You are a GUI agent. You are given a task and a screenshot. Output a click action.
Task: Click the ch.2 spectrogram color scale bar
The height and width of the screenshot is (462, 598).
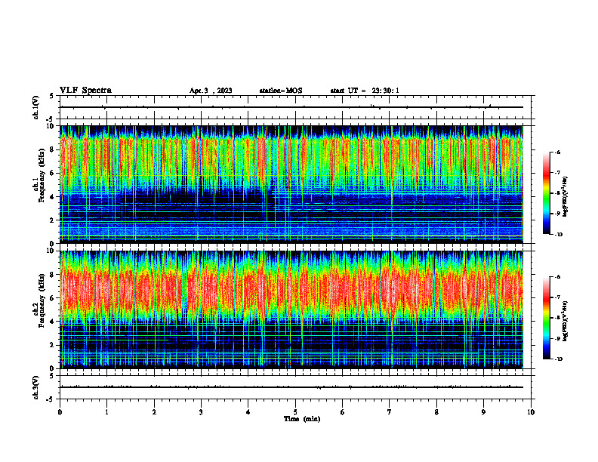[x=546, y=318]
